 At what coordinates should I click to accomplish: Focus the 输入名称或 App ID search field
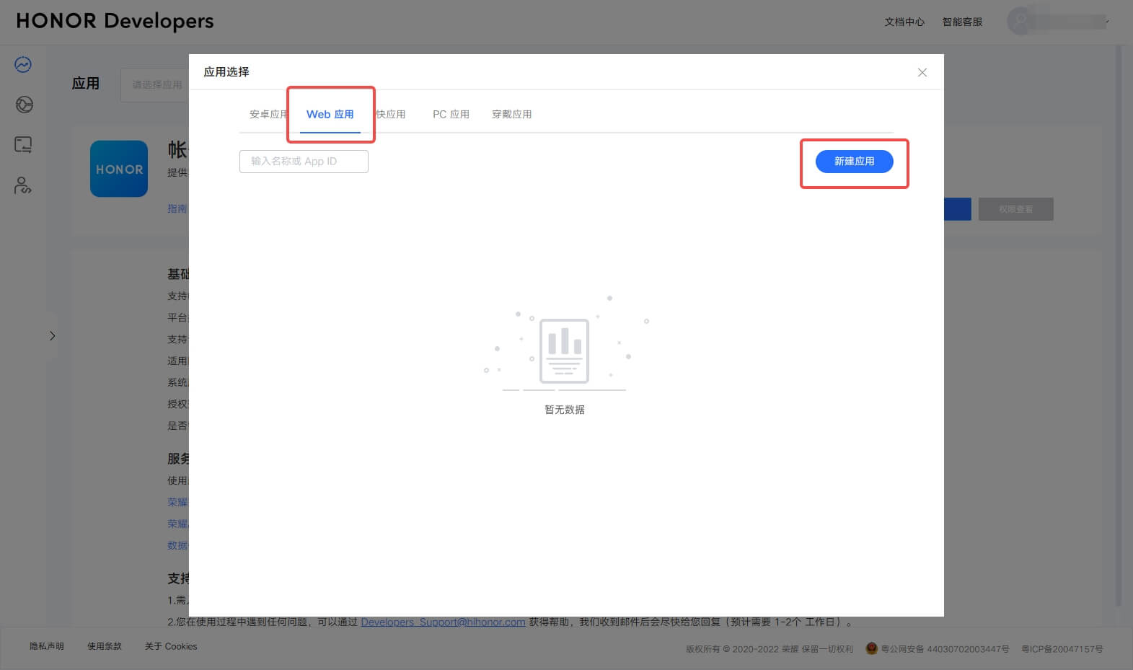coord(304,162)
